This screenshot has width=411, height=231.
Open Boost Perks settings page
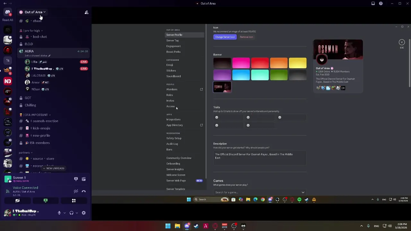pos(173,52)
